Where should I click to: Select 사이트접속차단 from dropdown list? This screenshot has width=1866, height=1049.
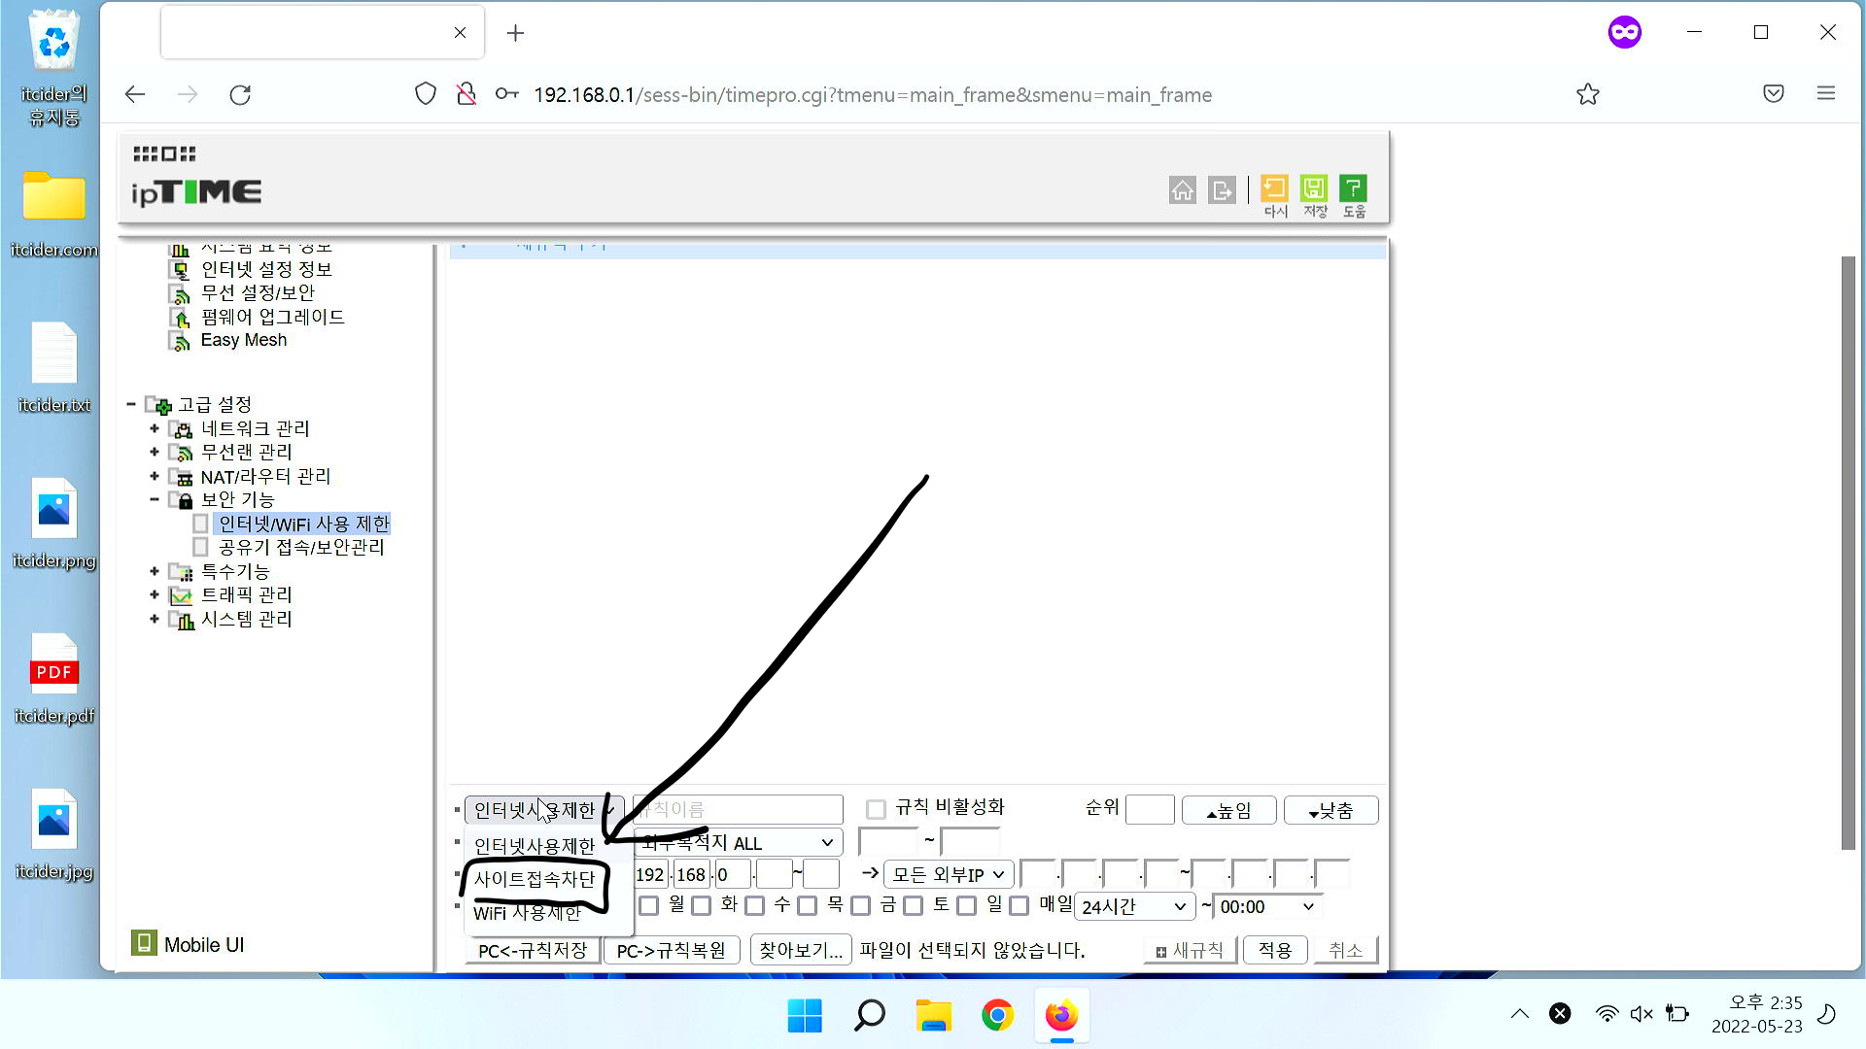click(x=534, y=879)
